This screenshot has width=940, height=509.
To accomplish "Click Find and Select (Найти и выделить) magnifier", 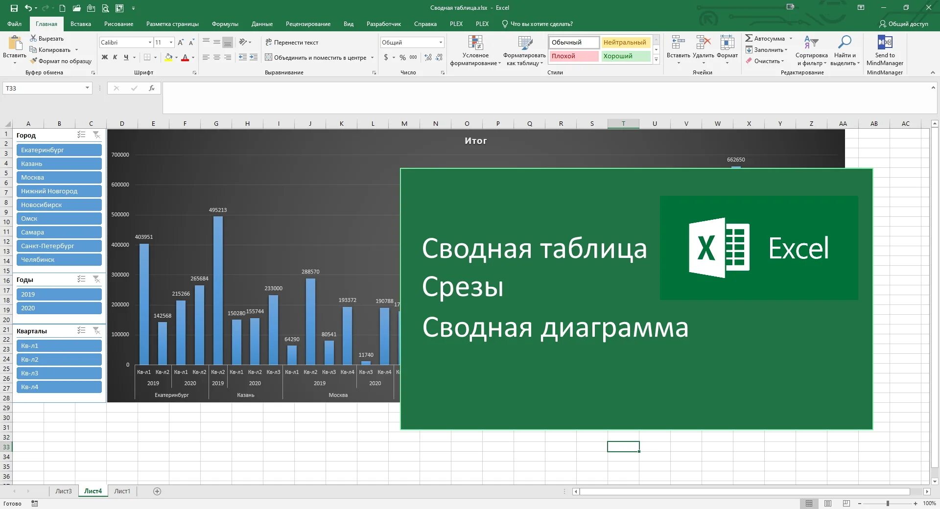I will pyautogui.click(x=845, y=43).
